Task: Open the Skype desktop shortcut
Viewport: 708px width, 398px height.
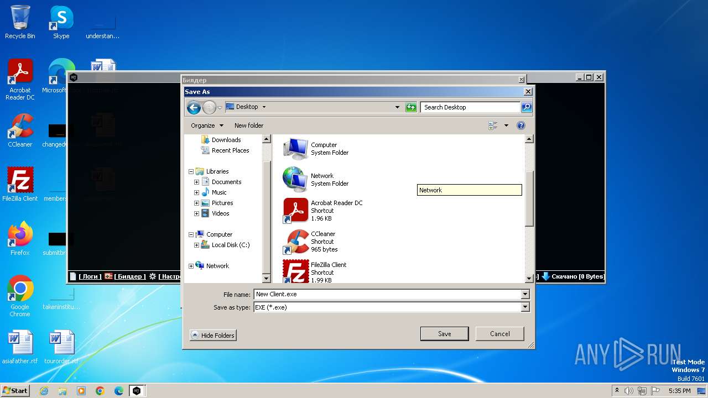Action: click(x=61, y=22)
